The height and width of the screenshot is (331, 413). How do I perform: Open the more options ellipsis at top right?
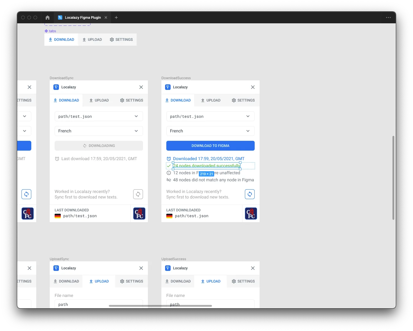[x=388, y=17]
